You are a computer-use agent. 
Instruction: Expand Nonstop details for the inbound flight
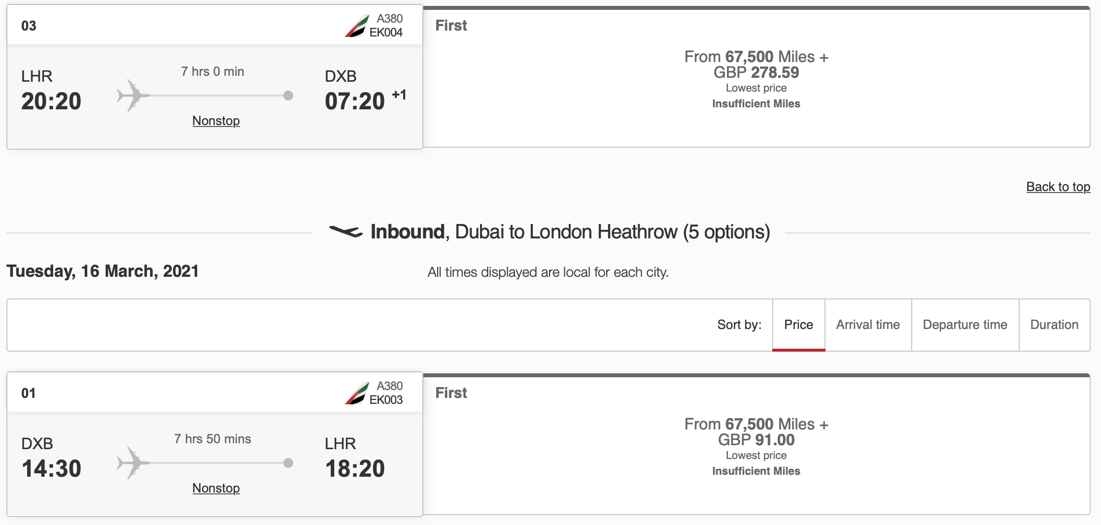[x=215, y=488]
